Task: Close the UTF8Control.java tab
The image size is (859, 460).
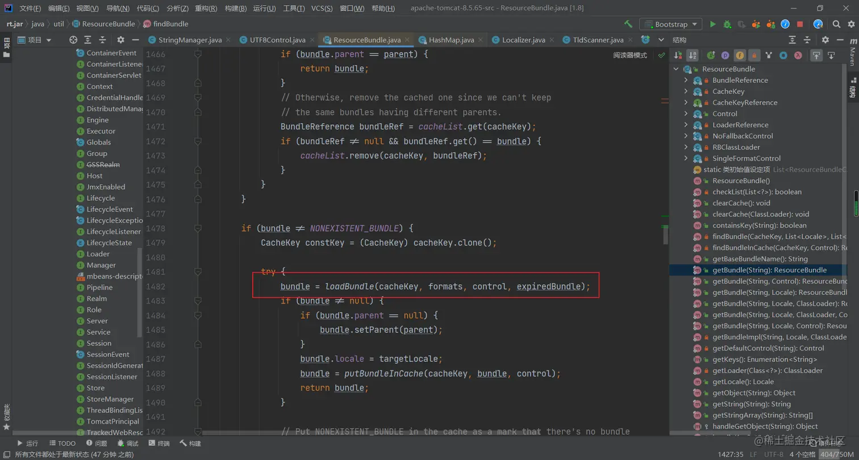Action: point(312,40)
